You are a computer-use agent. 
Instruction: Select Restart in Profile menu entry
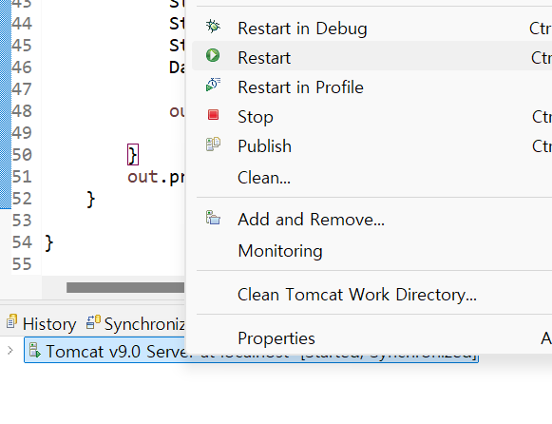tap(300, 87)
